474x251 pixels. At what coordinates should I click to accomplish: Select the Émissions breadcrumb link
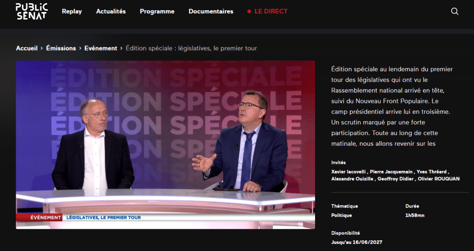[62, 48]
